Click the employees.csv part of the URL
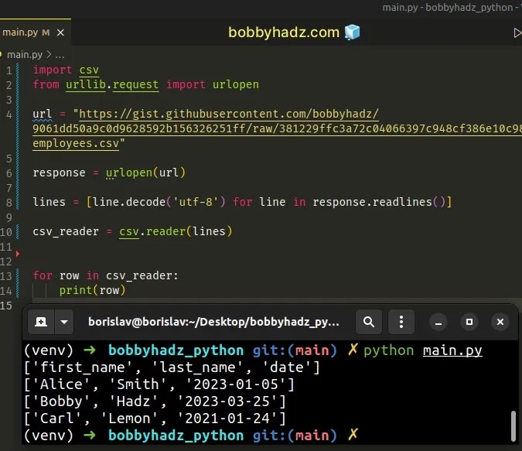The image size is (522, 451). pyautogui.click(x=76, y=144)
